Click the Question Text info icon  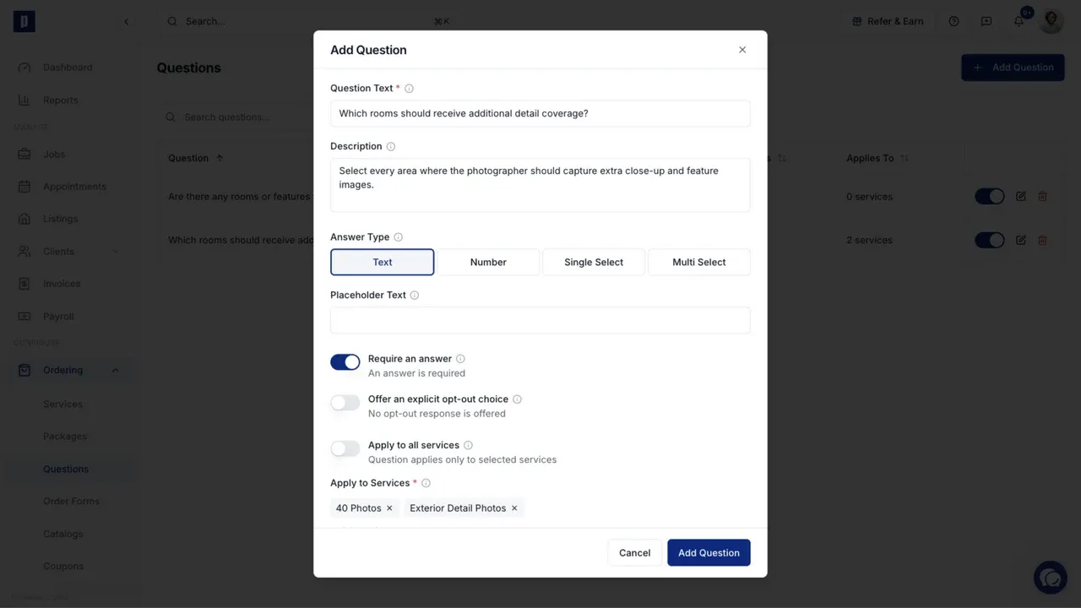click(x=410, y=89)
